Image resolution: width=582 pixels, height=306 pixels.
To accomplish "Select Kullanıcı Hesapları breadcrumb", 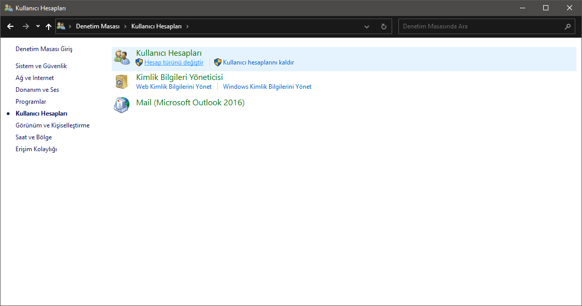I will (x=156, y=26).
